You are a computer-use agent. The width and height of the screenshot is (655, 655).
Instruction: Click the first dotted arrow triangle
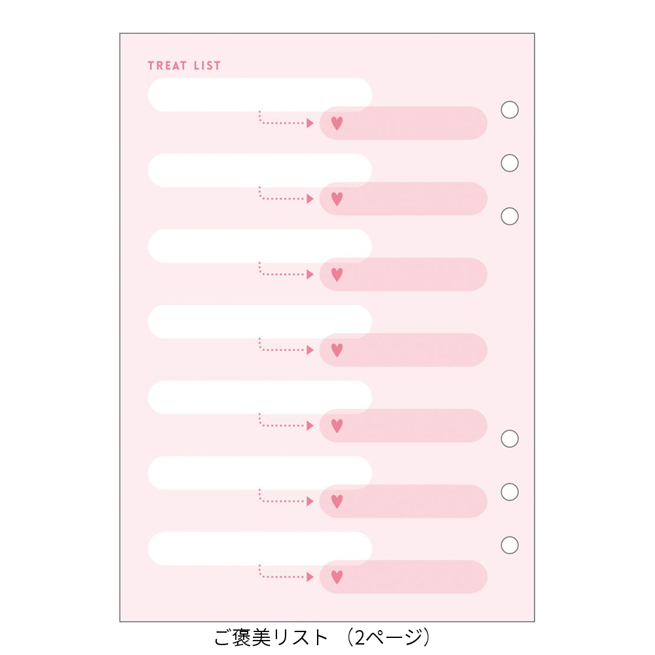[x=310, y=123]
